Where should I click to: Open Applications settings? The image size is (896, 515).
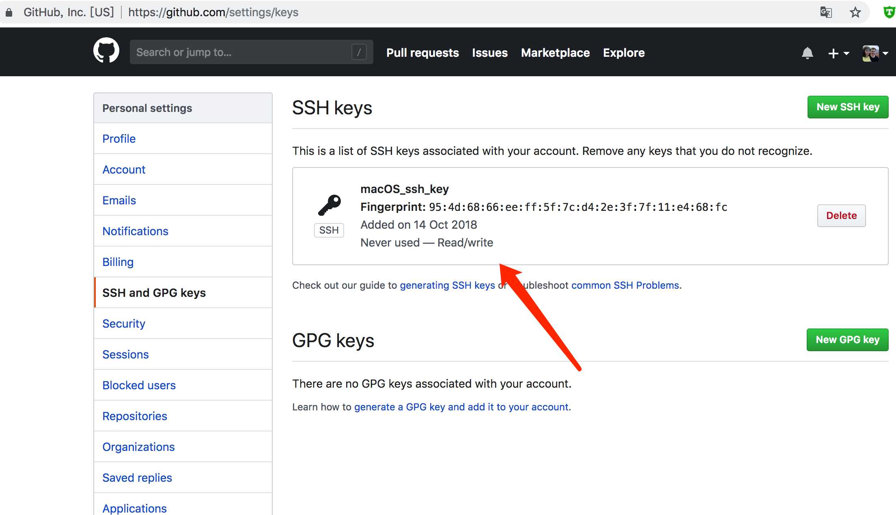coord(183,504)
